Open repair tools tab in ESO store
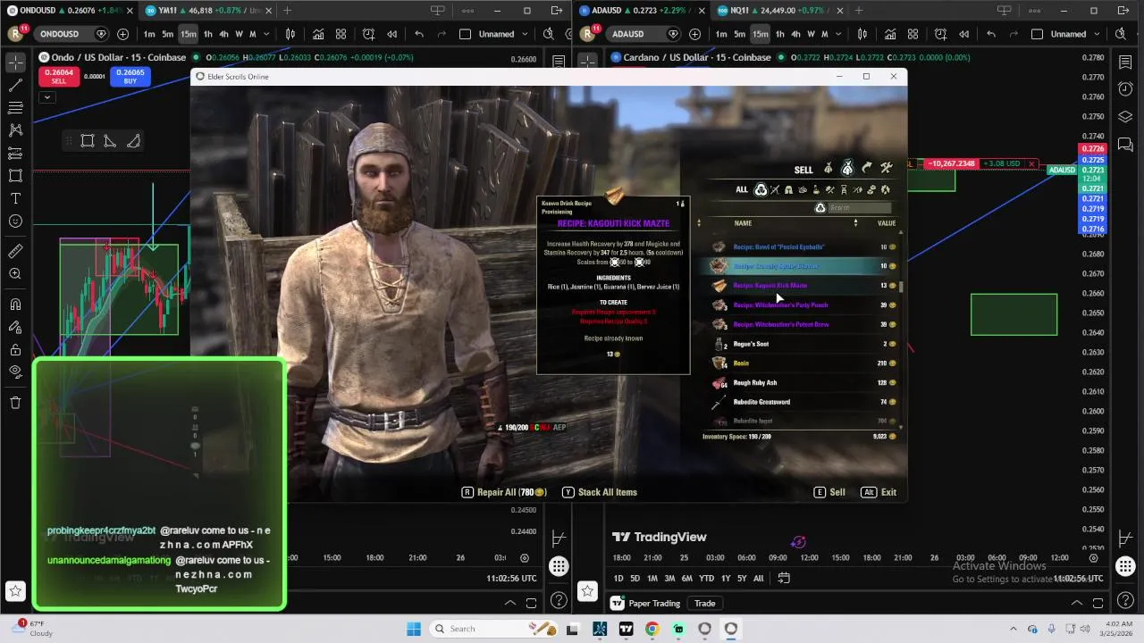Image resolution: width=1144 pixels, height=643 pixels. pyautogui.click(x=887, y=168)
